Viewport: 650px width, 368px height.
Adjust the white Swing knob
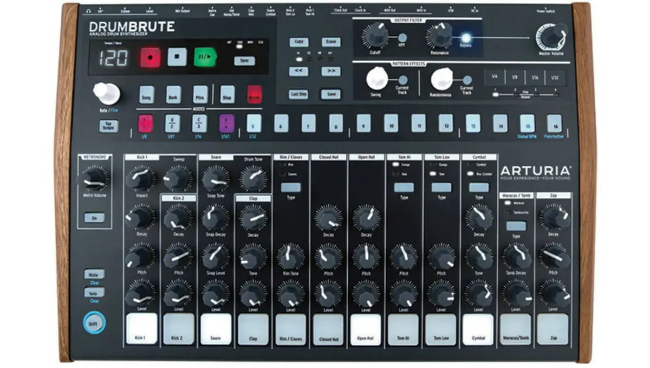(x=377, y=79)
